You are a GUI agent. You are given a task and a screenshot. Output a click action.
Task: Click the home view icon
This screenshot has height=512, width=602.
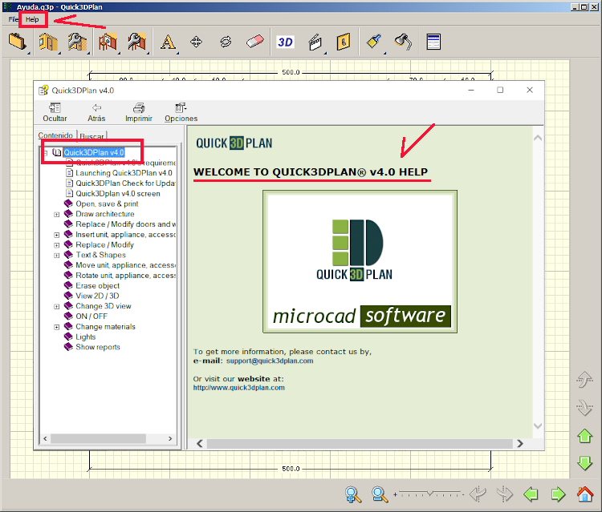tap(585, 494)
